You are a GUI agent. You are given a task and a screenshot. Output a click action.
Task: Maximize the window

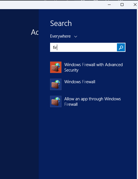point(122,5)
